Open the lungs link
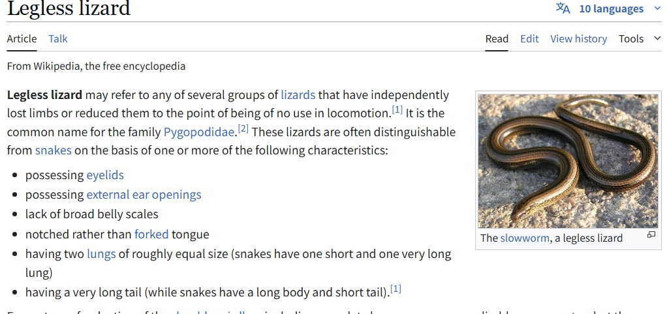 pos(101,254)
